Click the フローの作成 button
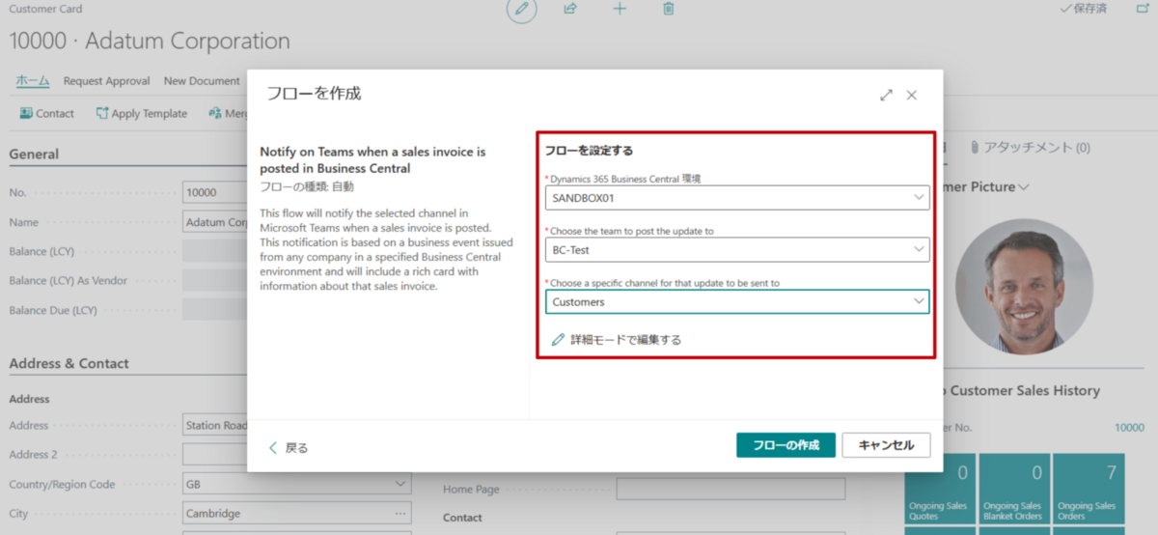The height and width of the screenshot is (535, 1158). click(x=786, y=445)
